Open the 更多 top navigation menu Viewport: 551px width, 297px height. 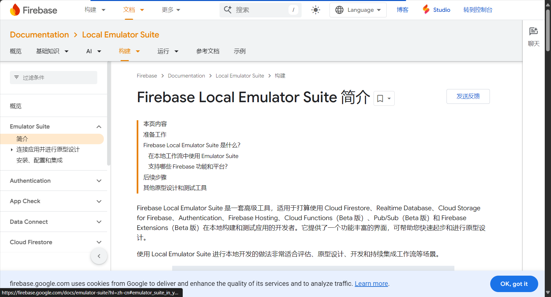171,10
